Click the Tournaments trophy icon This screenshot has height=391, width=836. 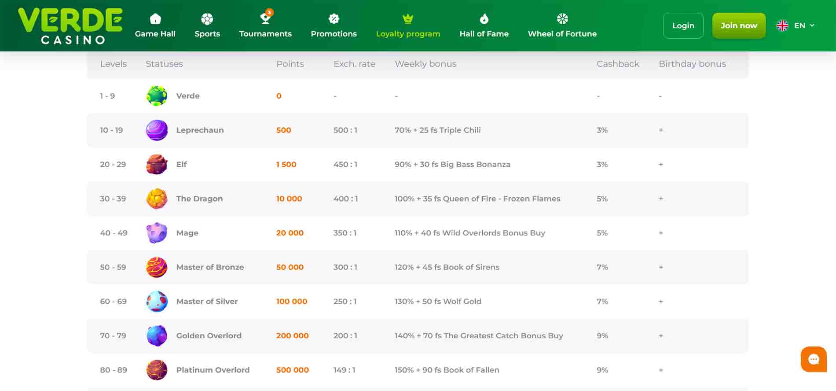(x=265, y=19)
